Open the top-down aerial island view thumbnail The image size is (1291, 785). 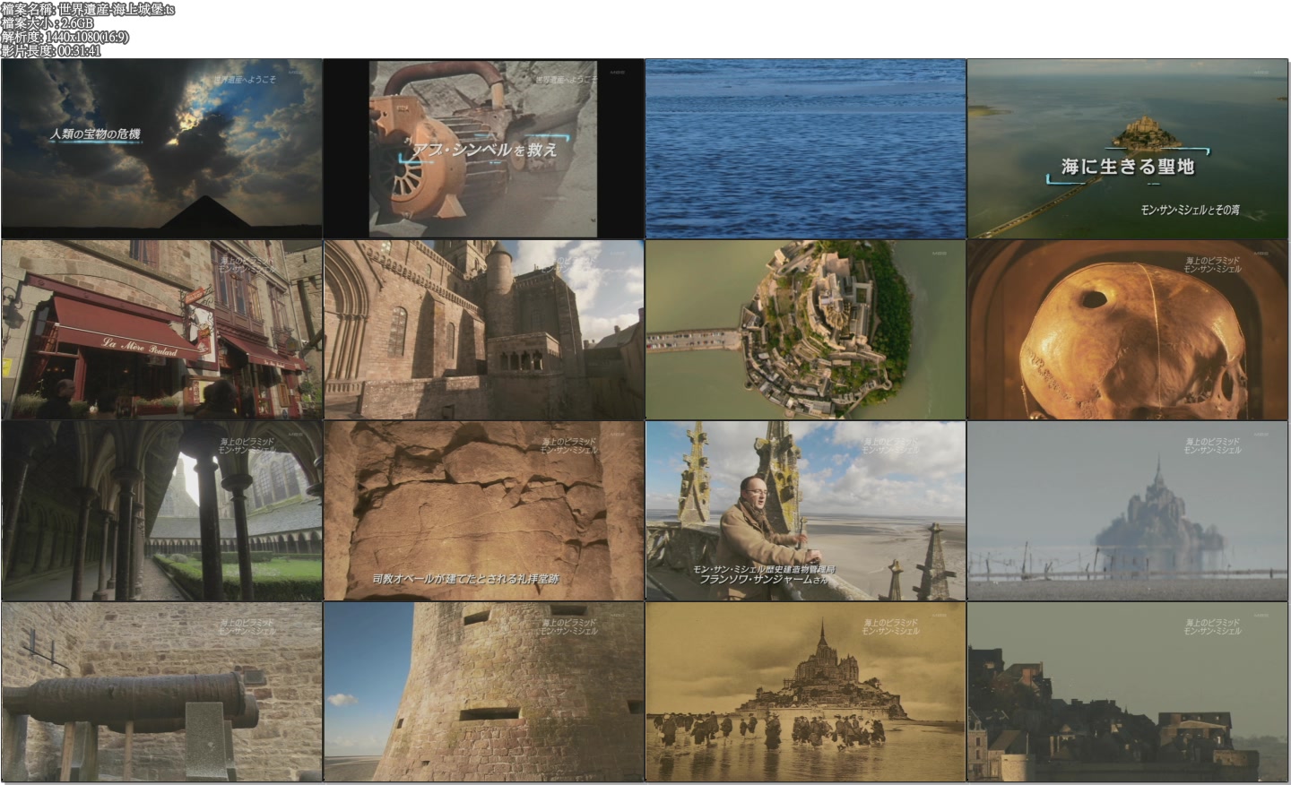pos(806,329)
